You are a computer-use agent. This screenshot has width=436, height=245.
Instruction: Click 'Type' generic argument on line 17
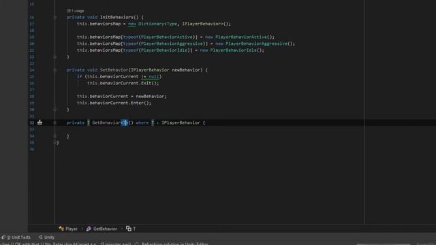pos(172,24)
